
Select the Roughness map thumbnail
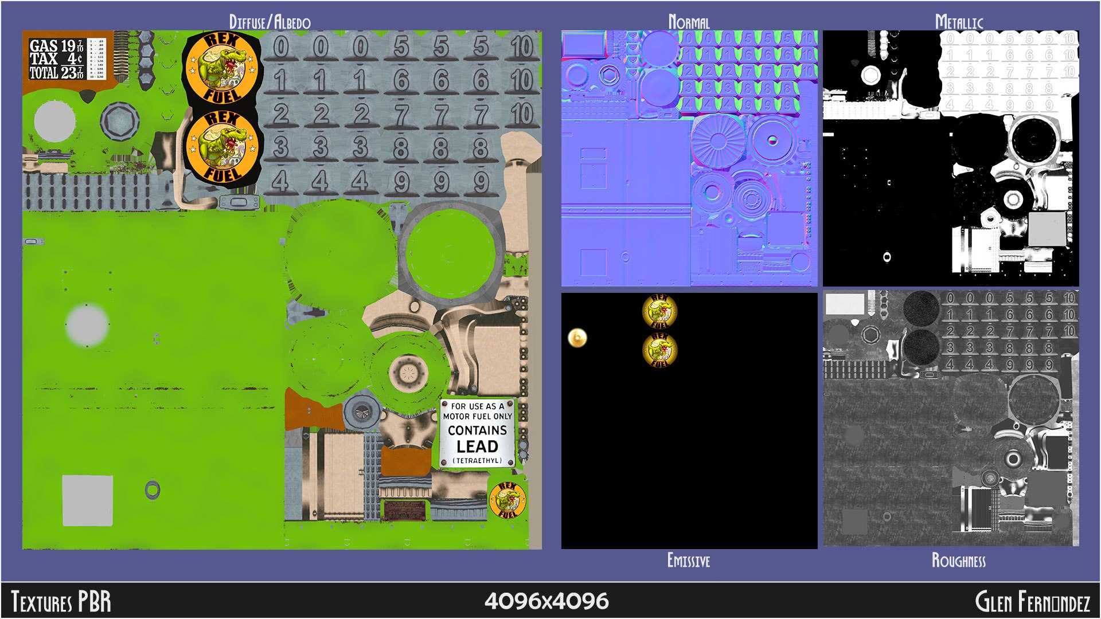click(951, 418)
